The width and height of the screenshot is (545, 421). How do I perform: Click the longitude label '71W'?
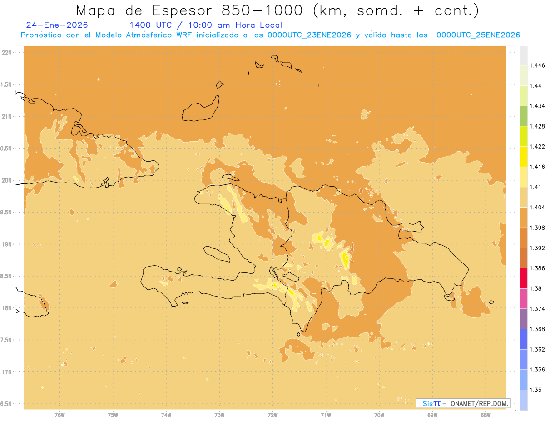pyautogui.click(x=326, y=415)
